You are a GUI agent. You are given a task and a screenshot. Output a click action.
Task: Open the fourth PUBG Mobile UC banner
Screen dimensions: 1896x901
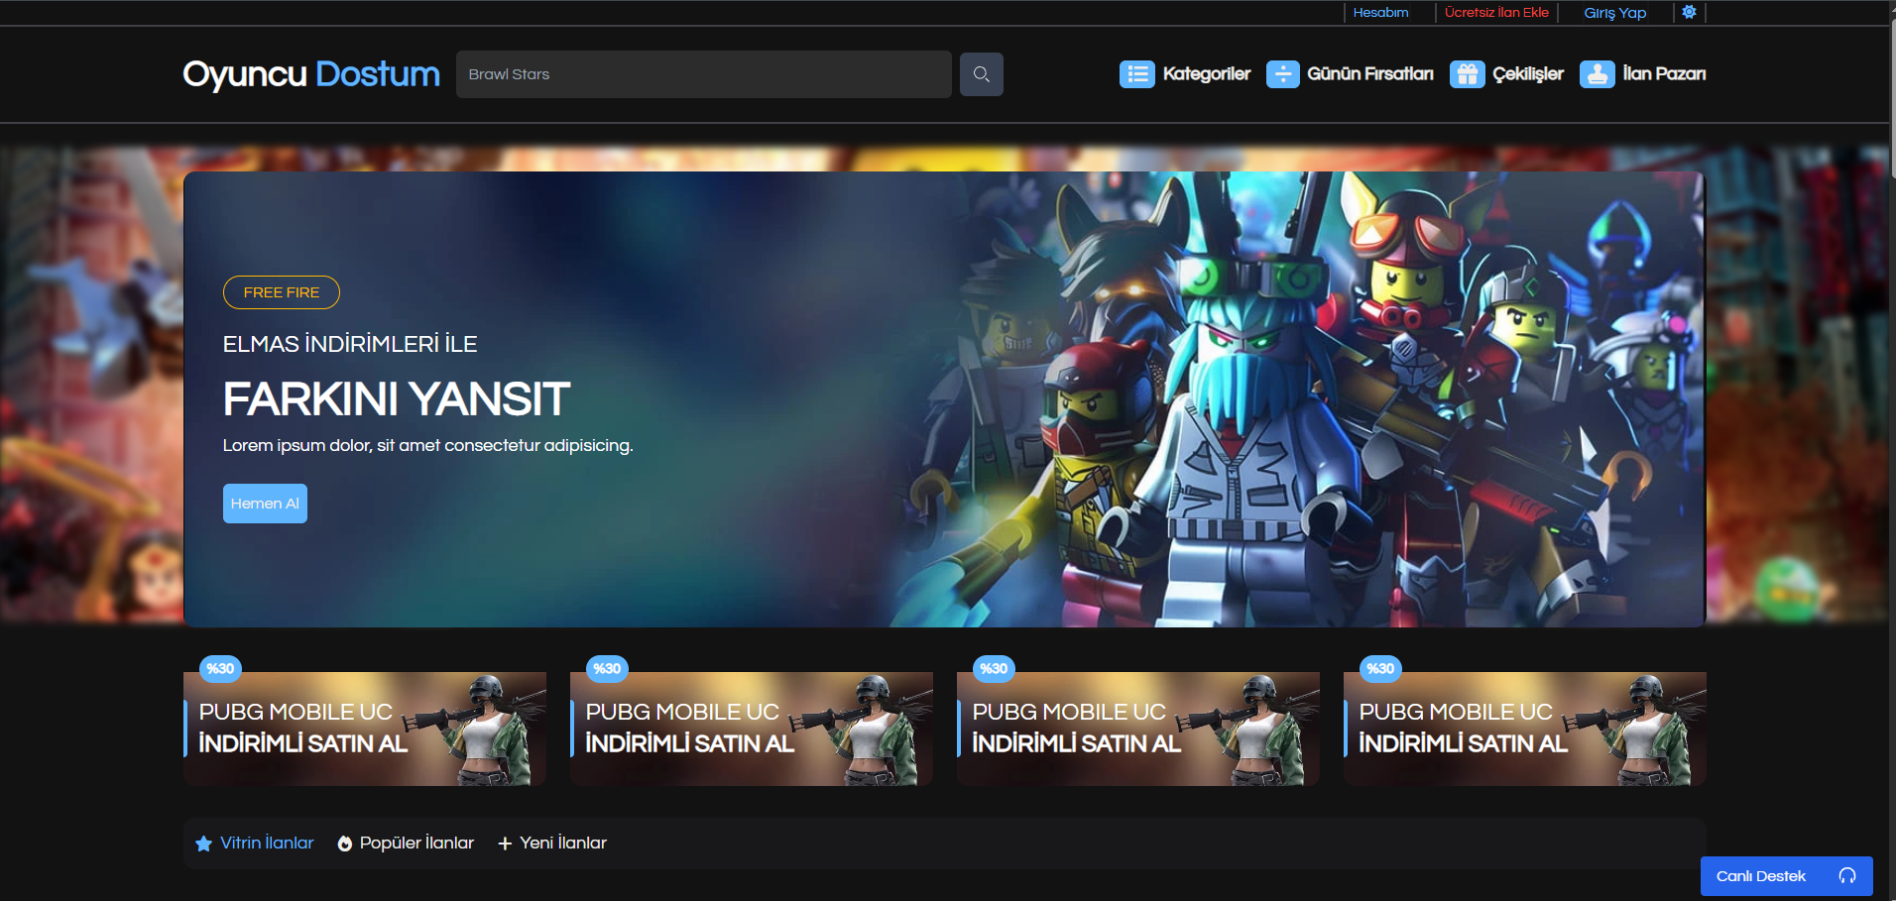coord(1525,729)
